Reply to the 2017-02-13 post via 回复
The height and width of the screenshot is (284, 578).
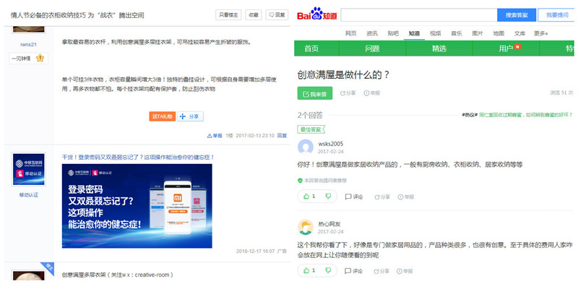tap(282, 136)
